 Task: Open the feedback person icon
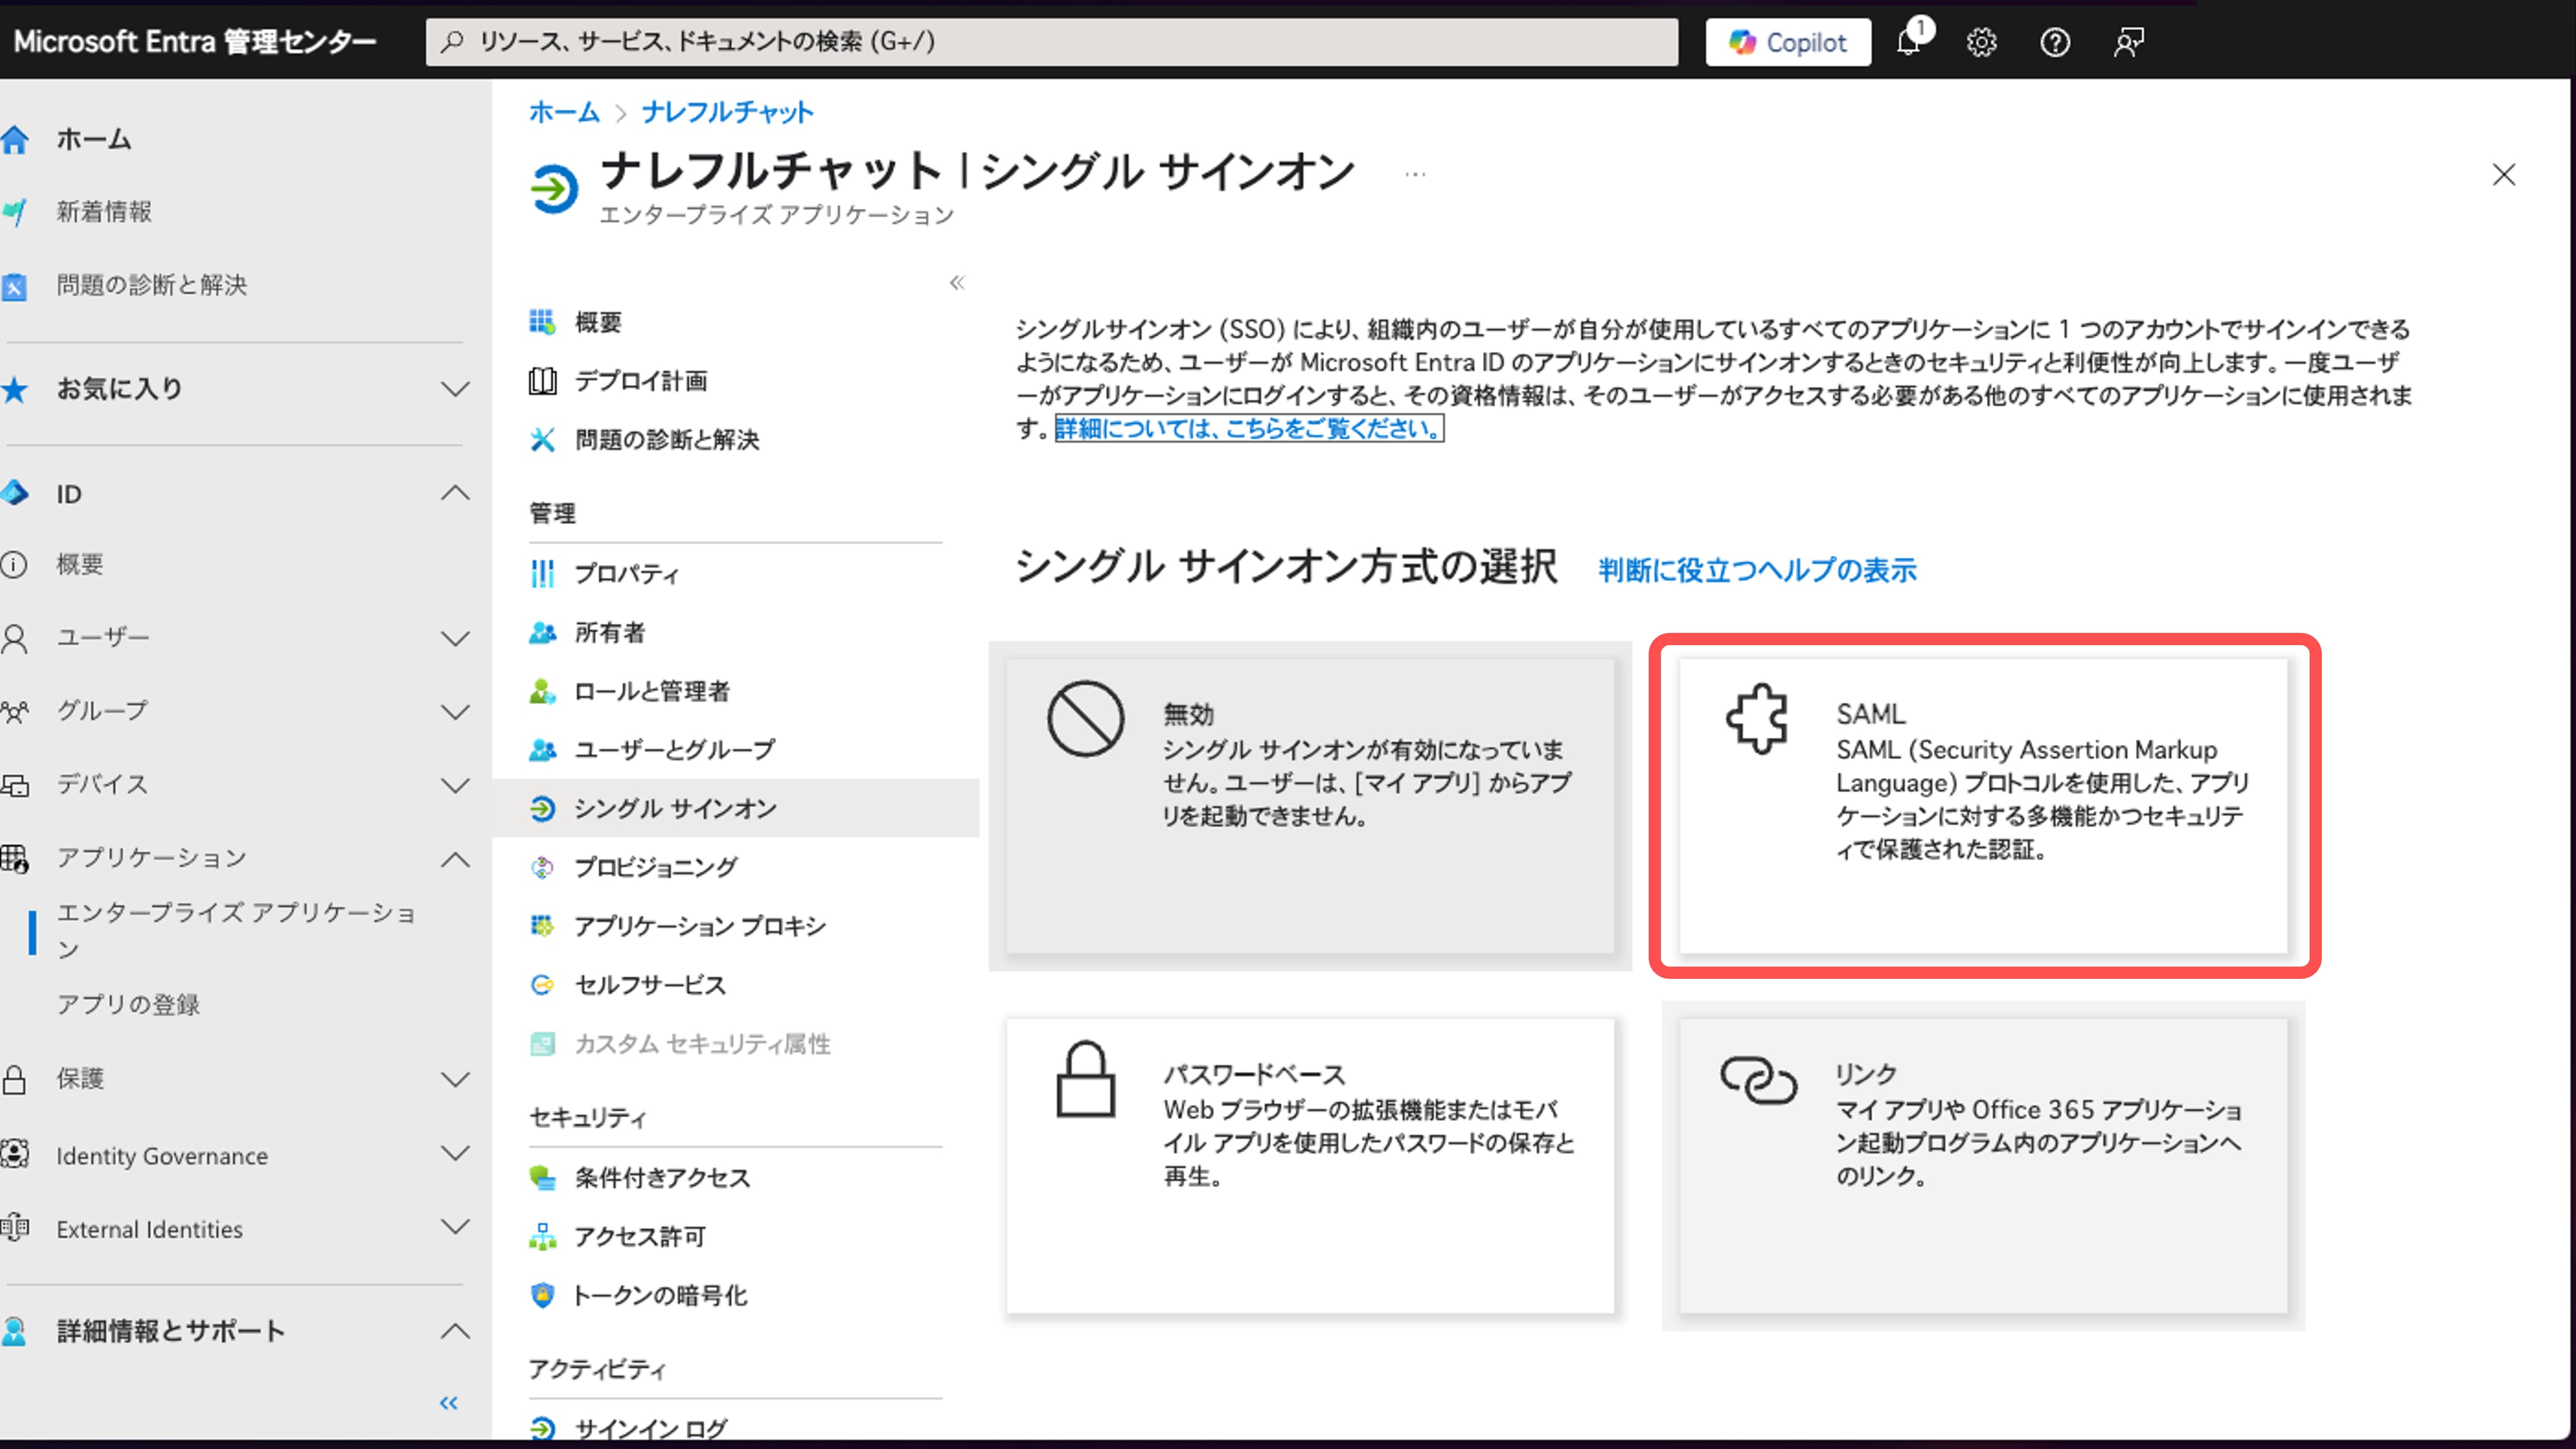click(x=2128, y=42)
